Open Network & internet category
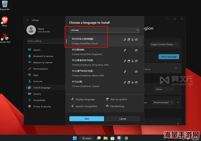Viewport: 201px width, 141px height. (46, 62)
